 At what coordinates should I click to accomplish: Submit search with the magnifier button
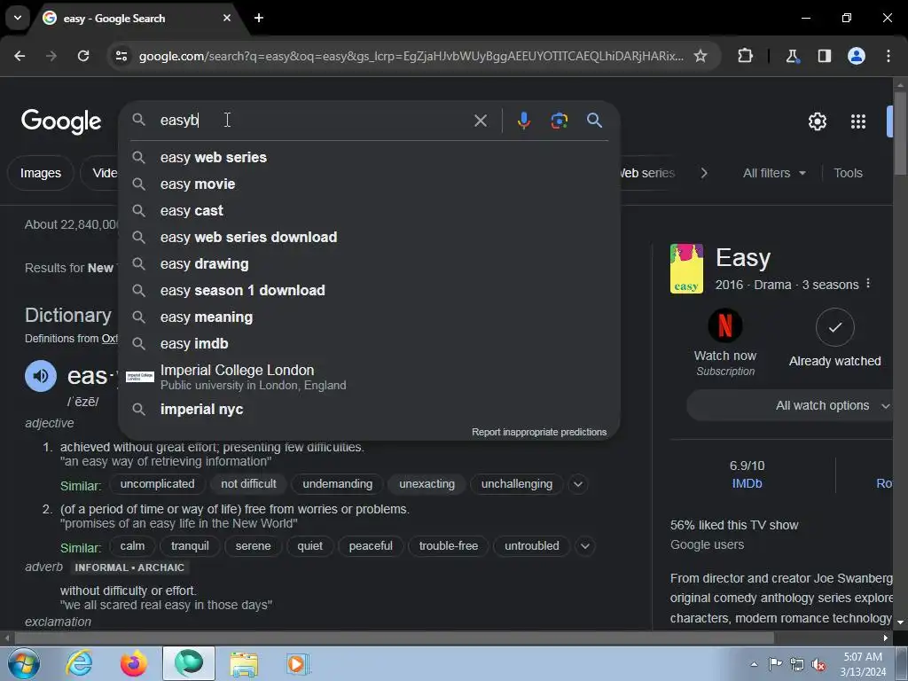(x=594, y=121)
